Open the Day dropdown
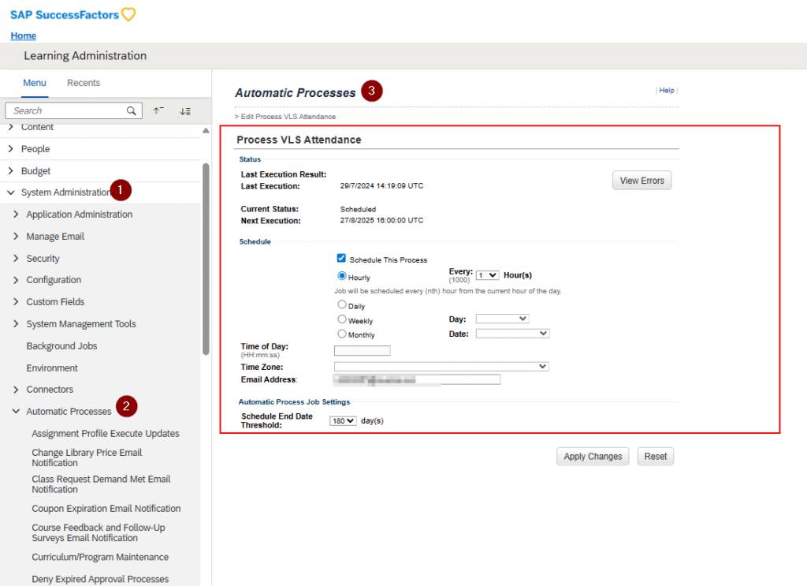Viewport: 807px width, 586px height. [x=502, y=319]
